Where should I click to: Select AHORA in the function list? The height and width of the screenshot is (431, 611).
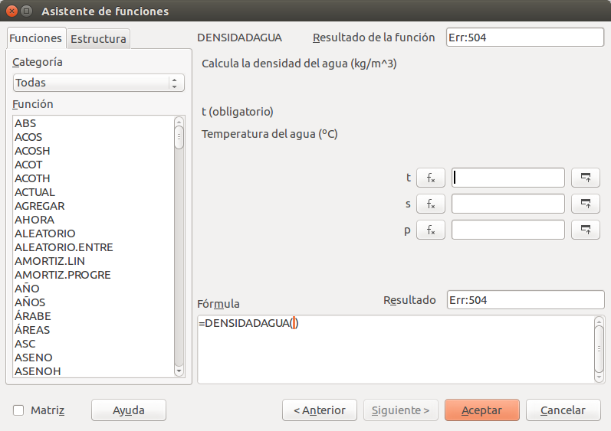tap(94, 220)
